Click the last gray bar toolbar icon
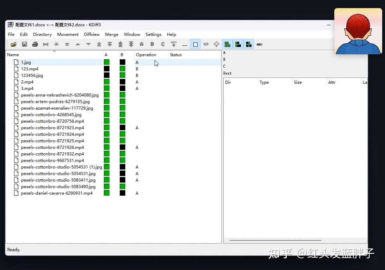 pos(260,44)
